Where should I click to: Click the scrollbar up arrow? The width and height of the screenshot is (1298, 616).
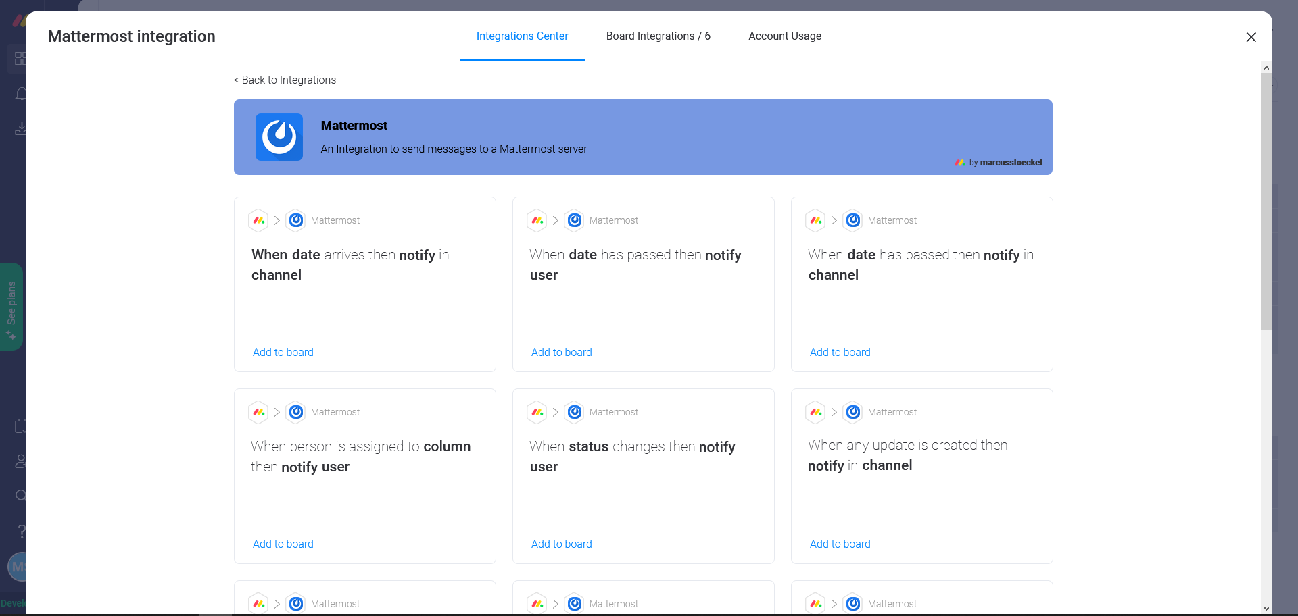tap(1266, 67)
